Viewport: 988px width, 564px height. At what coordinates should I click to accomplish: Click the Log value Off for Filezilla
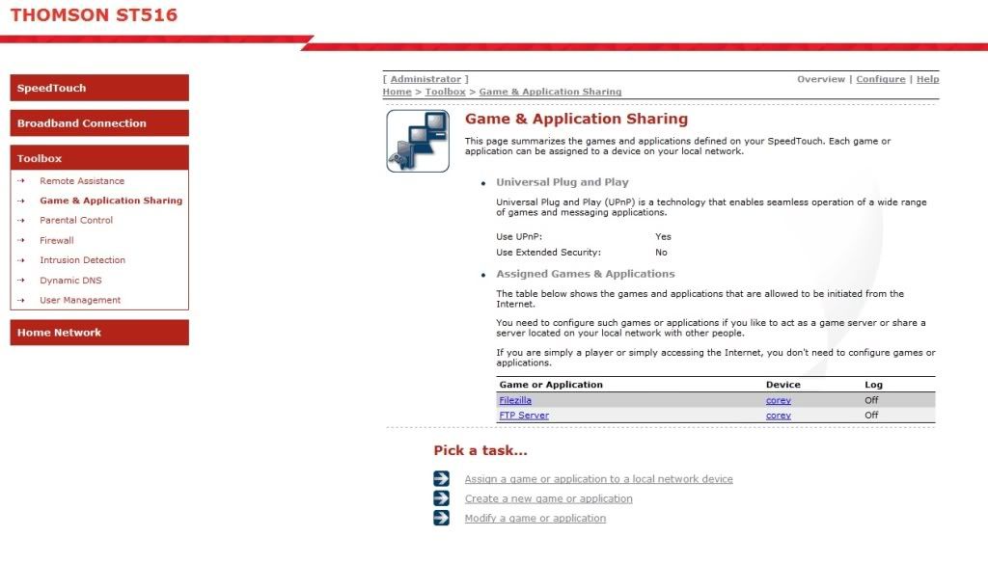tap(871, 400)
